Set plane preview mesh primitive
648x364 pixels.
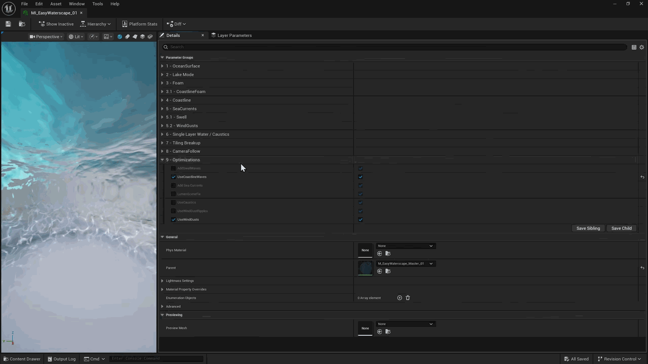point(135,36)
